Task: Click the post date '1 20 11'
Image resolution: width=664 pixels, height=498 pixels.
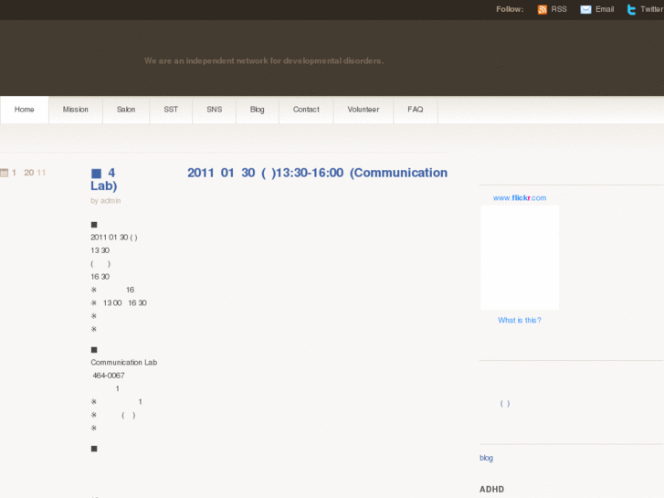Action: pos(29,173)
